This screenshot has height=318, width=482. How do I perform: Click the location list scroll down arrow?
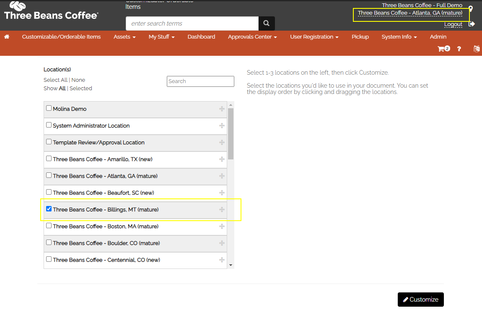[x=231, y=265]
